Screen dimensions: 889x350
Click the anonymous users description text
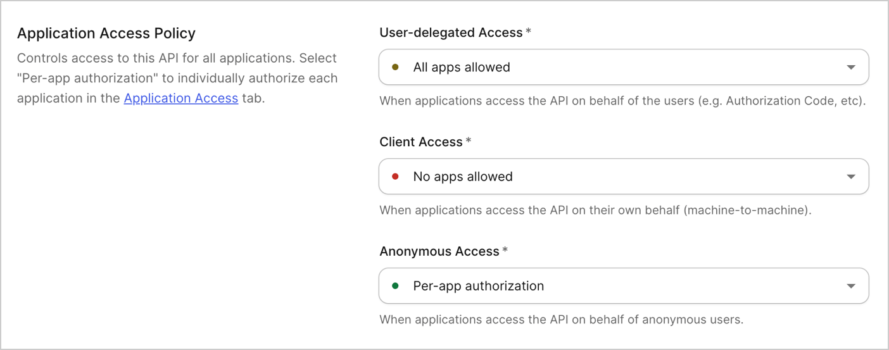(561, 320)
